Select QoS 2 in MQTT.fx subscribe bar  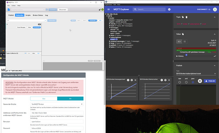(84, 20)
